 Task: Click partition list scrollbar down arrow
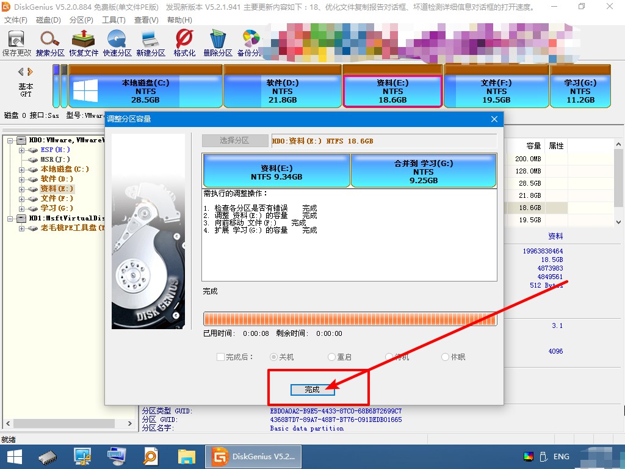click(x=619, y=222)
